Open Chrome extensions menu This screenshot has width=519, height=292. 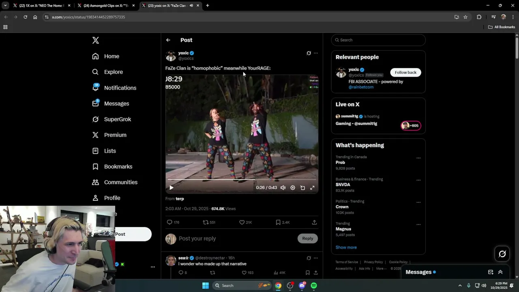(479, 17)
